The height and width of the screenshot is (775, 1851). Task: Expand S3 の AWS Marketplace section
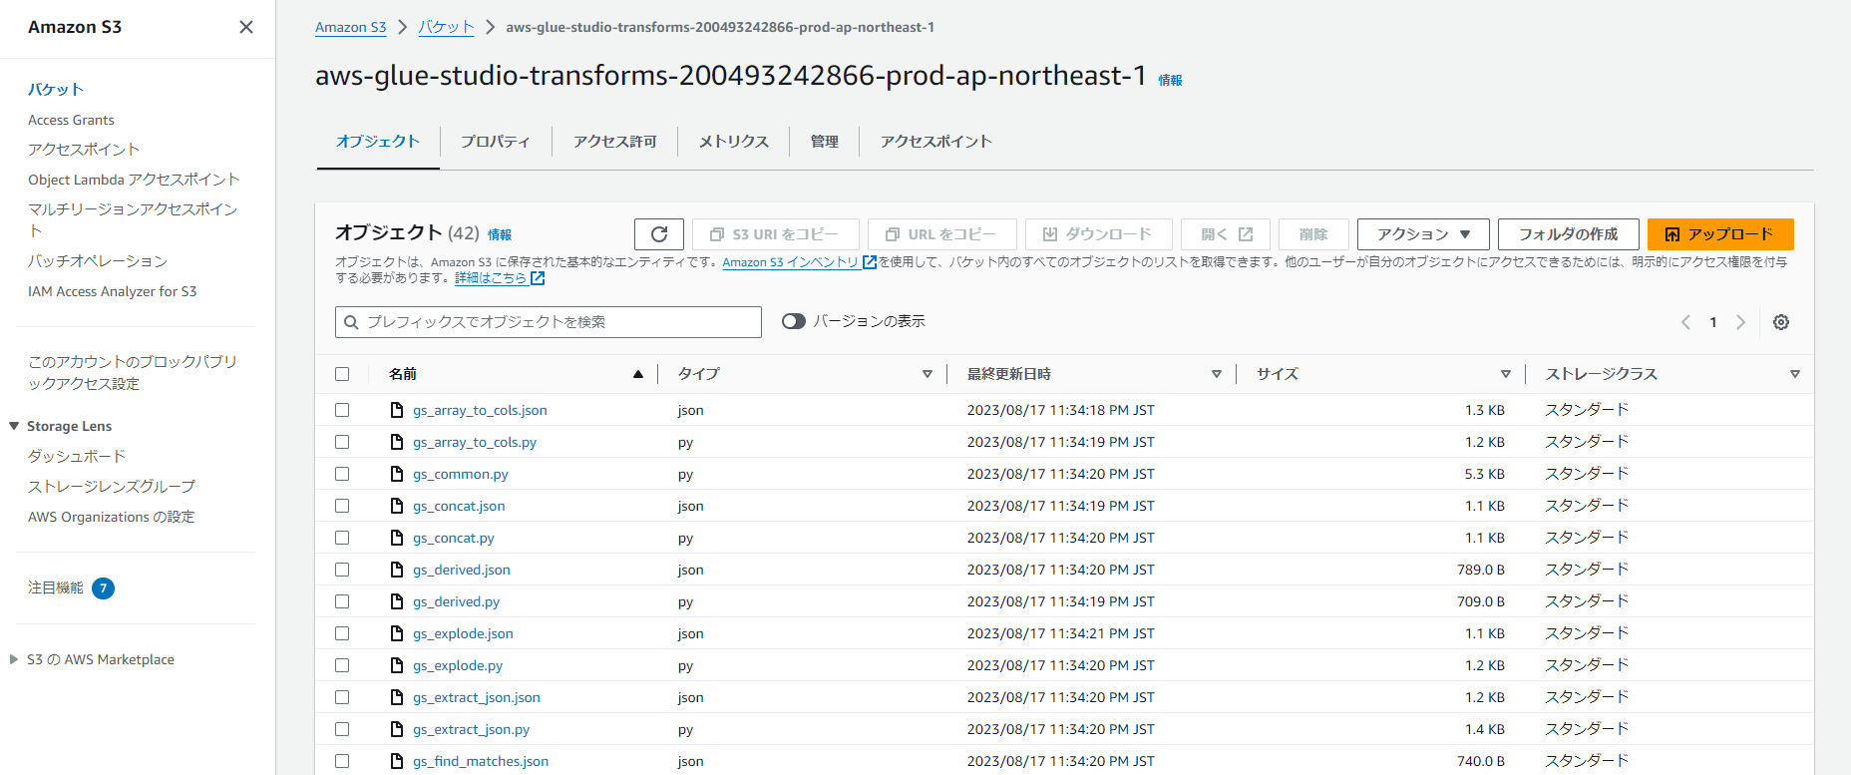tap(14, 659)
